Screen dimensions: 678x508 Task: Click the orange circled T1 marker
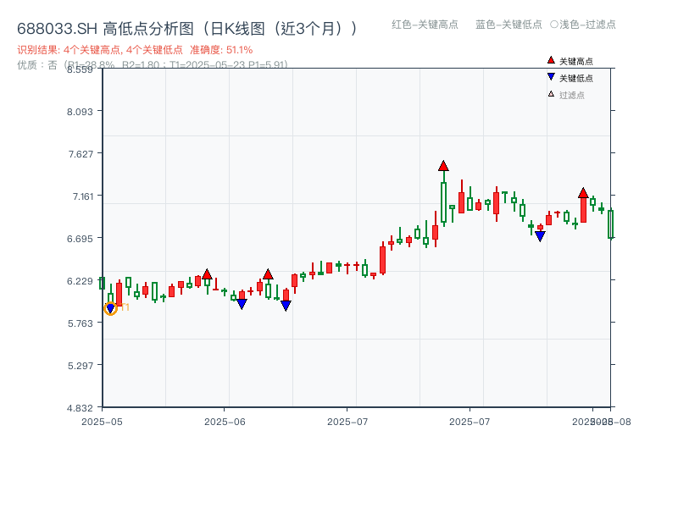110,308
